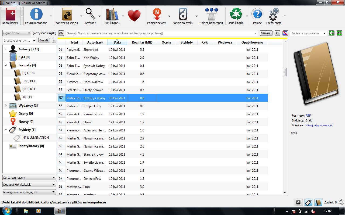Click the book list vertical scrollbar handle
Viewport: 345px width, 215px height.
click(x=285, y=72)
